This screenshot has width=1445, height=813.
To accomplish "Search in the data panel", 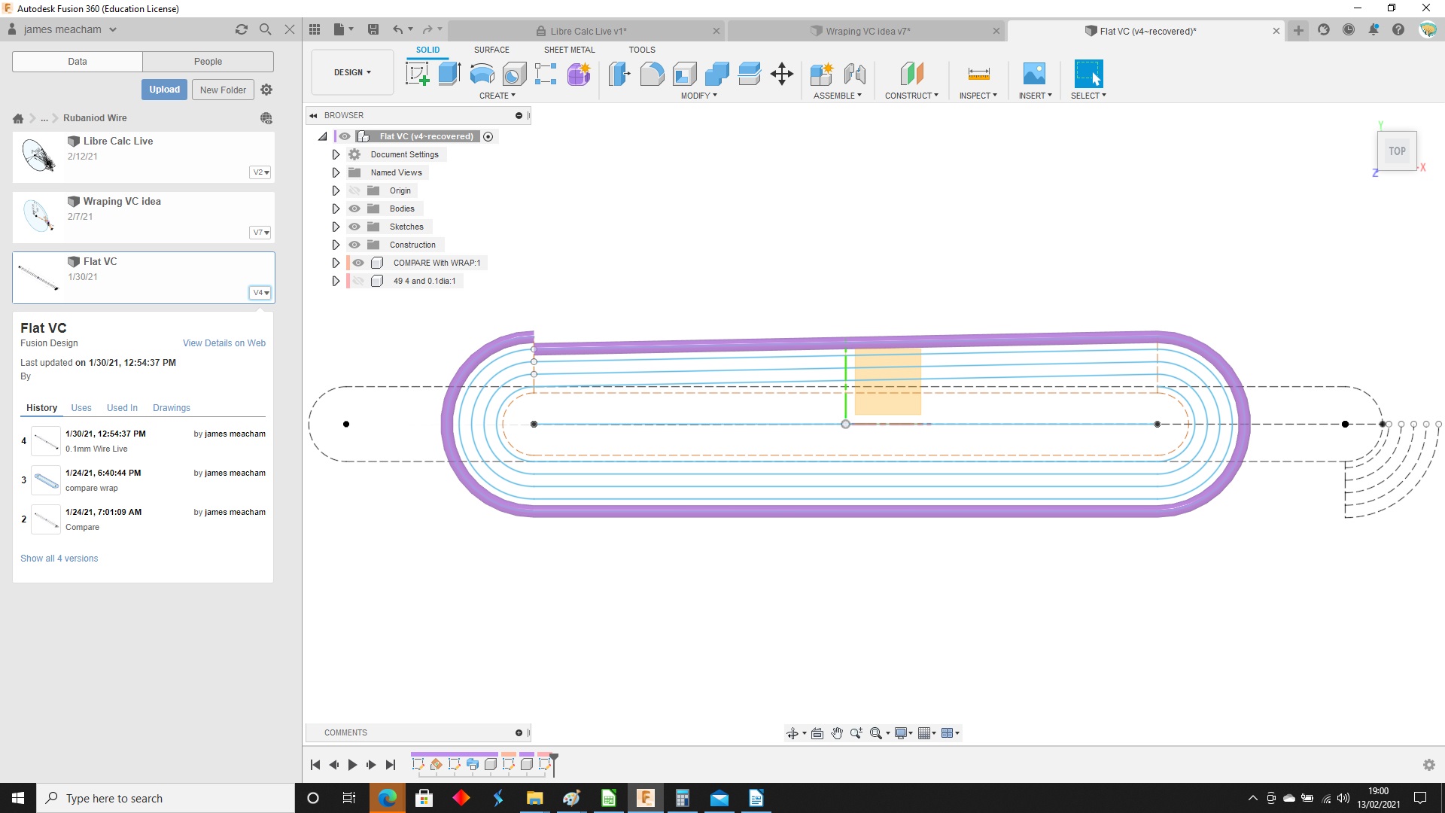I will (265, 29).
